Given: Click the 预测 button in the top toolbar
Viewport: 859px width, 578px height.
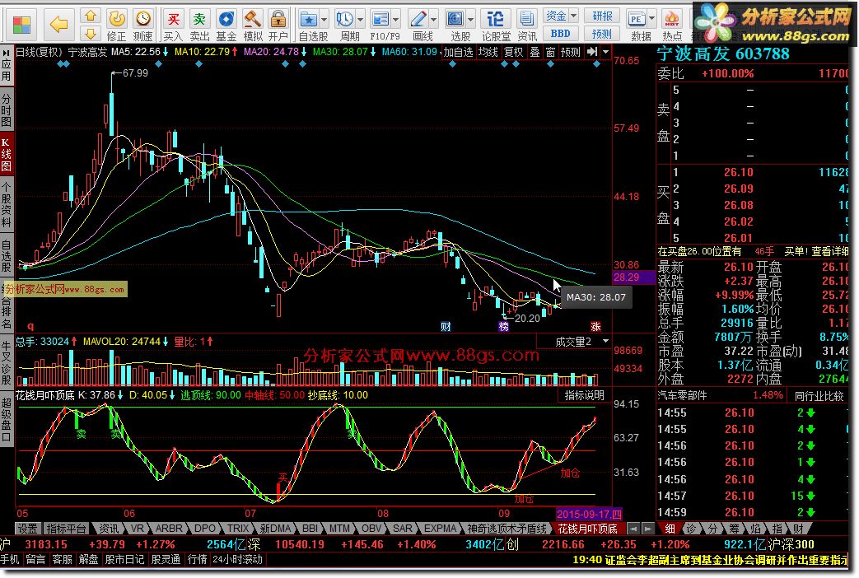Looking at the screenshot, I should pos(602,34).
